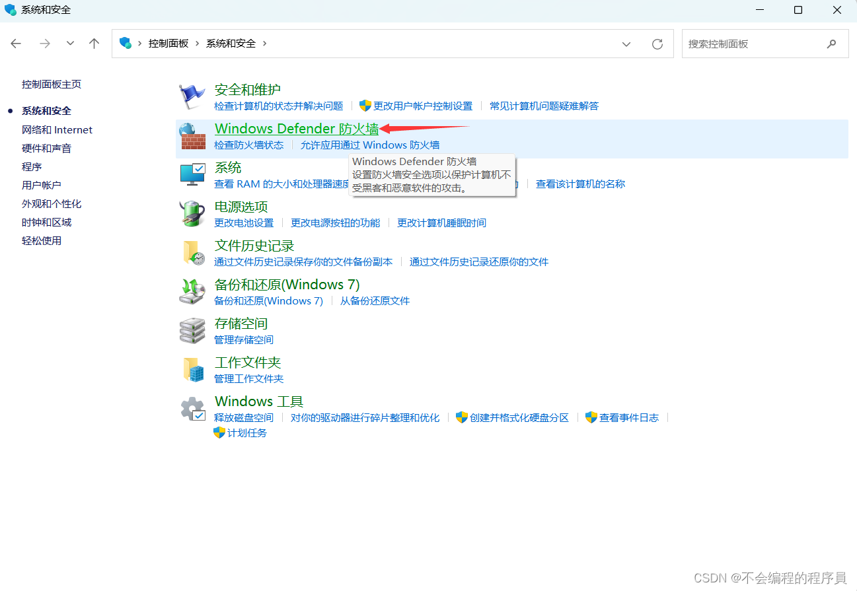
Task: Click 更改计算机睡眠时间 link
Action: [x=441, y=223]
